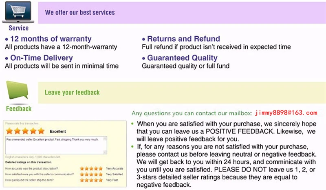This screenshot has height=190, width=326.
Task: Click the feedback rating form screenshot
Action: [65, 154]
